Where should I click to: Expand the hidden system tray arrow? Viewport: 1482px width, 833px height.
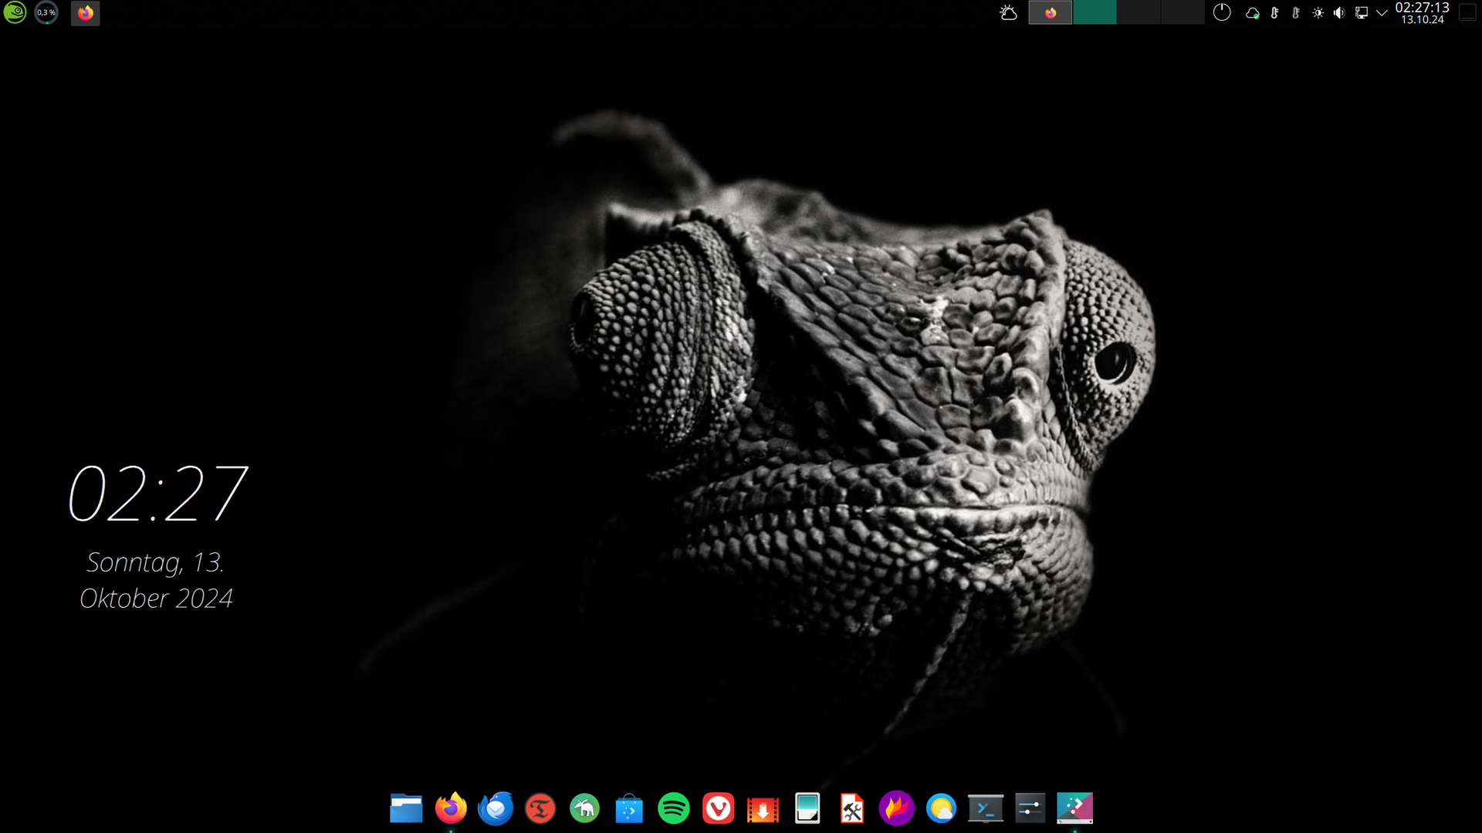(x=1382, y=13)
